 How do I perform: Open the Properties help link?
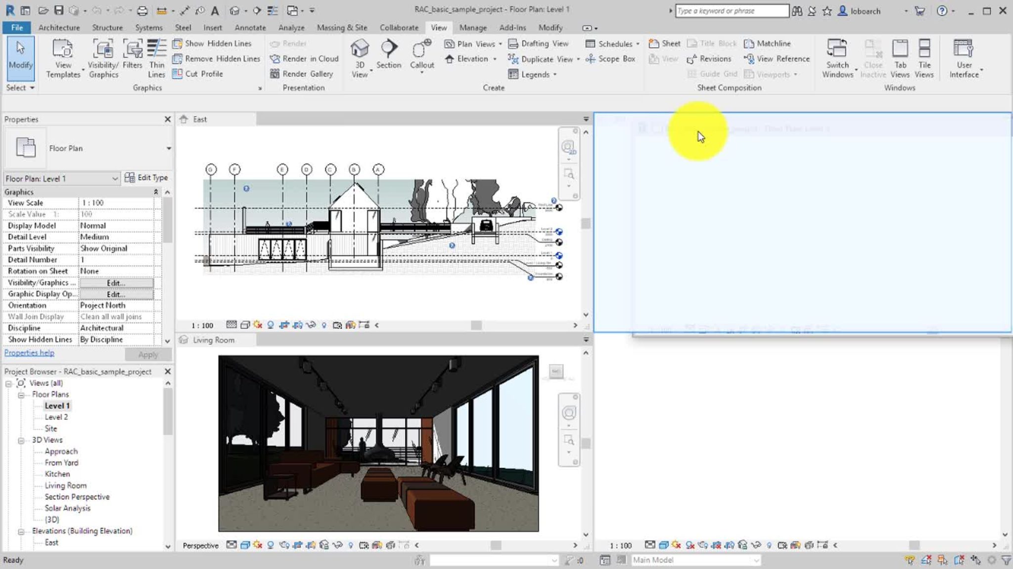point(29,353)
